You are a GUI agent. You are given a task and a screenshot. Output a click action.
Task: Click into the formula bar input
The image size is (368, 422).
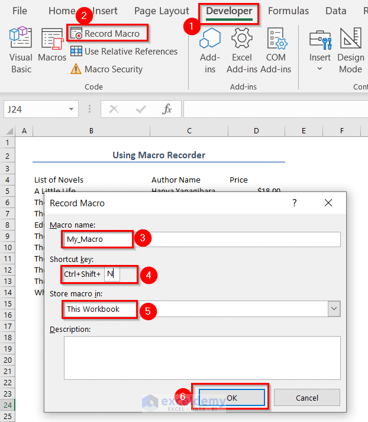pyautogui.click(x=276, y=109)
